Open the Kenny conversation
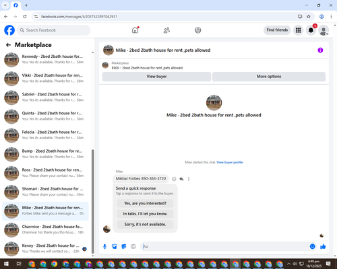The image size is (337, 269). point(45,249)
